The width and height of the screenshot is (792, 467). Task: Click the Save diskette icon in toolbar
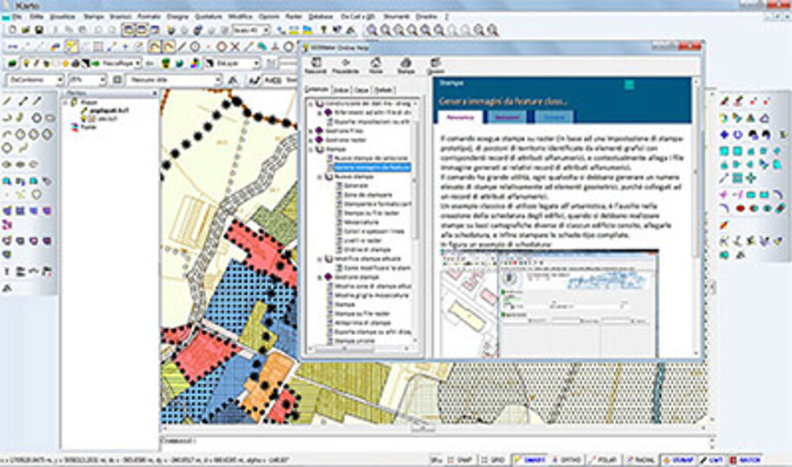pyautogui.click(x=39, y=29)
